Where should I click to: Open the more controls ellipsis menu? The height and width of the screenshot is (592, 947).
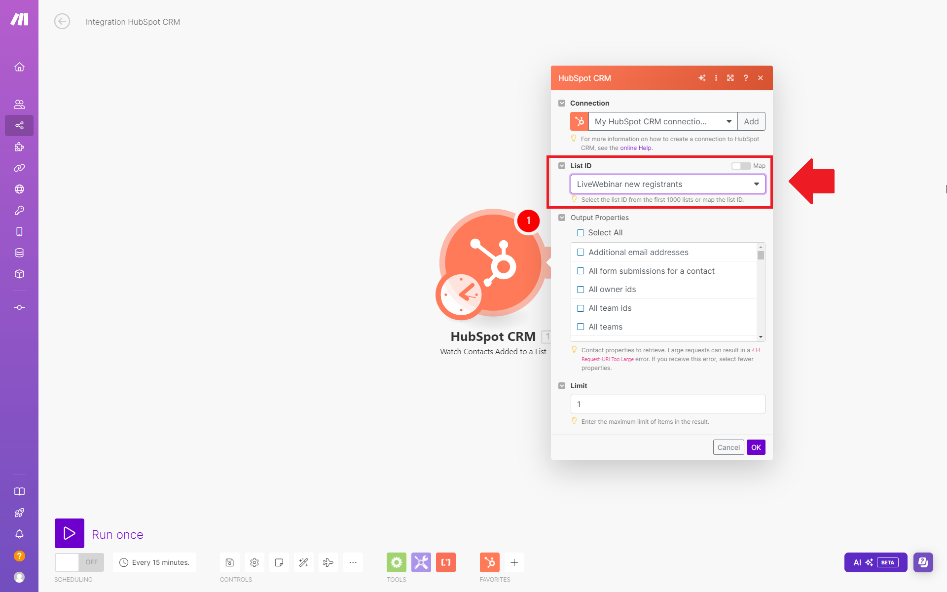click(x=353, y=562)
